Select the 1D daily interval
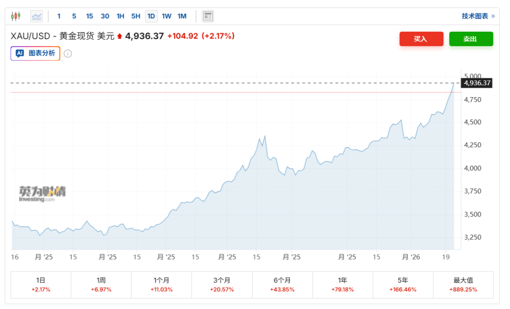 pyautogui.click(x=151, y=16)
